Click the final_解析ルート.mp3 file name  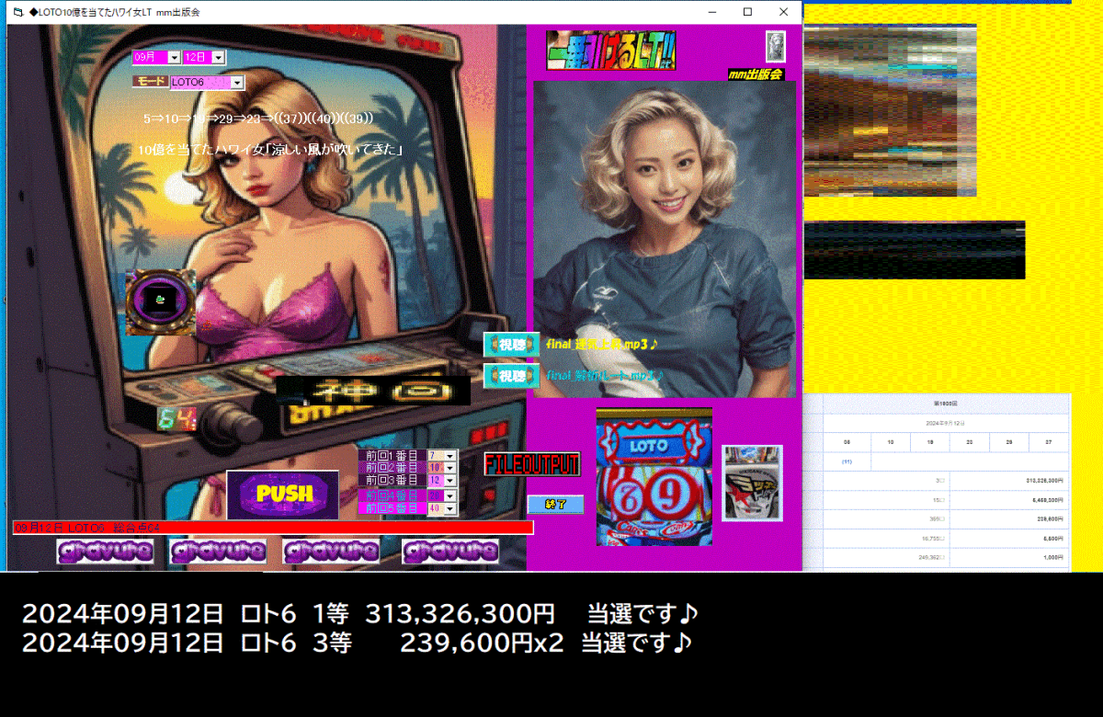point(606,376)
